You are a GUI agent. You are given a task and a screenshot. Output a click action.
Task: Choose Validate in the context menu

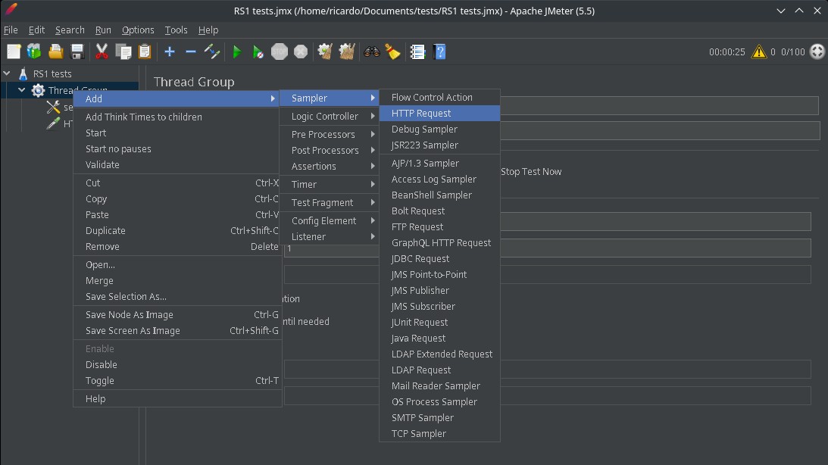click(x=177, y=164)
